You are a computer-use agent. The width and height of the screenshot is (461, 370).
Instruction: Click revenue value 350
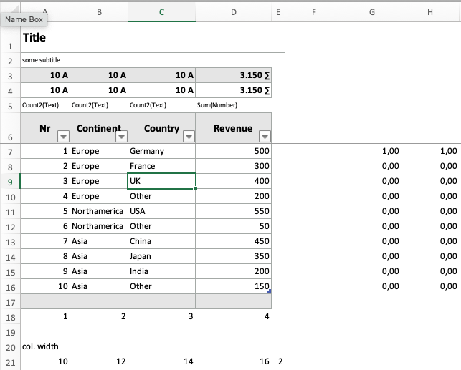tap(234, 256)
